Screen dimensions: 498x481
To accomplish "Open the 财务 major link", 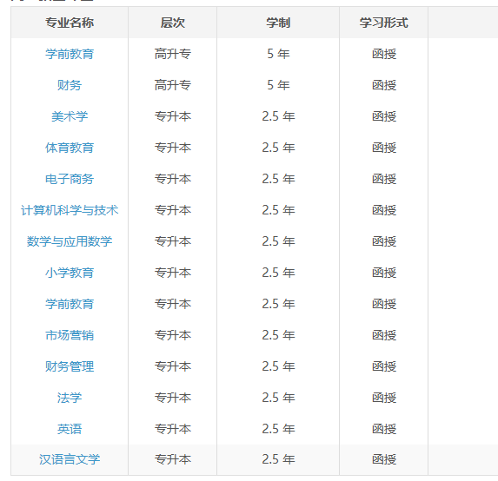I will click(70, 85).
